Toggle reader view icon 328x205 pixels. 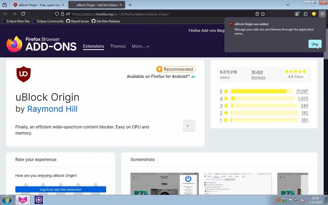click(257, 14)
